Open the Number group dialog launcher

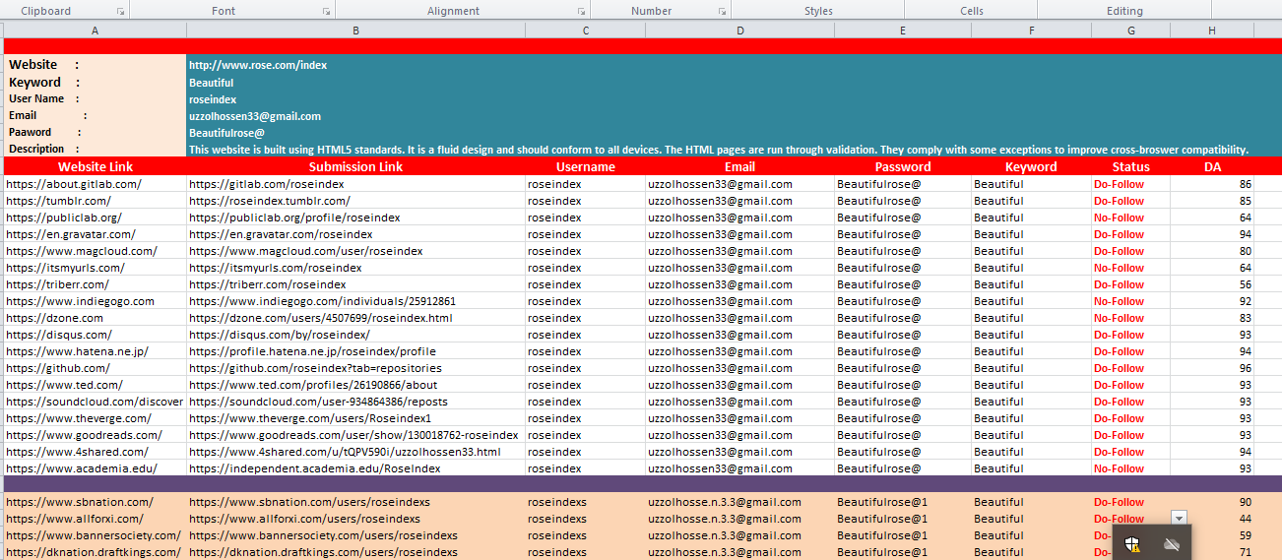click(x=722, y=11)
